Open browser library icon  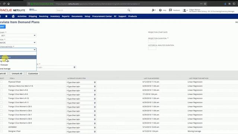tap(230, 4)
